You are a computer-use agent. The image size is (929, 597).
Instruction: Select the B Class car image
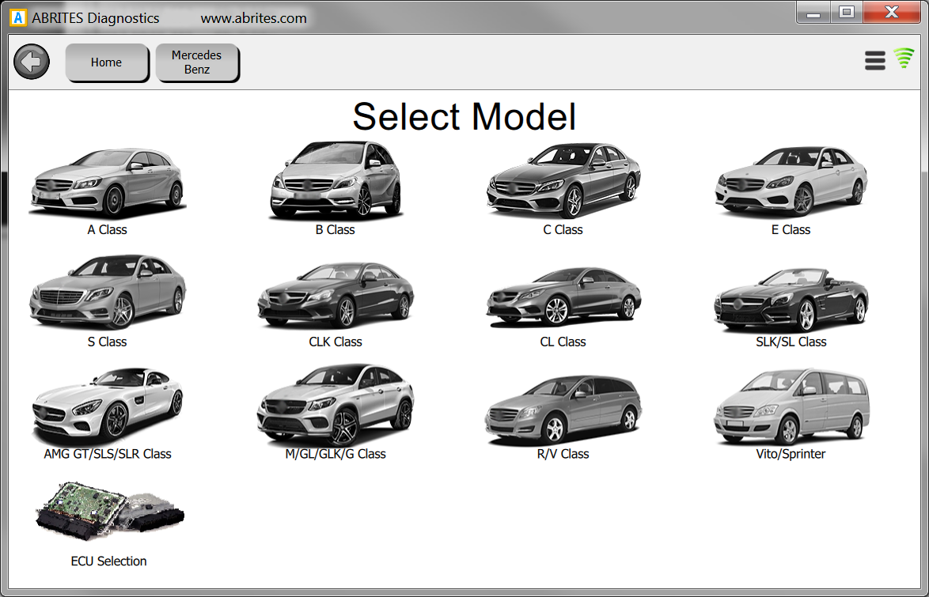[x=336, y=180]
